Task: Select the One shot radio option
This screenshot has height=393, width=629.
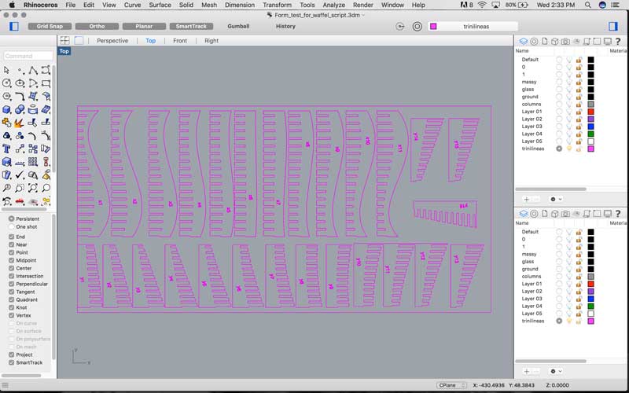Action: click(12, 226)
